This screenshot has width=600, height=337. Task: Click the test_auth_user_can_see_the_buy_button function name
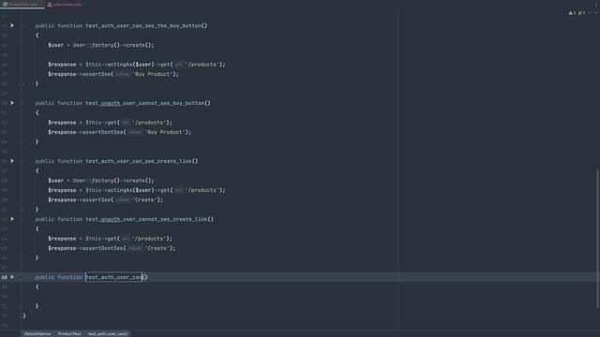[143, 25]
